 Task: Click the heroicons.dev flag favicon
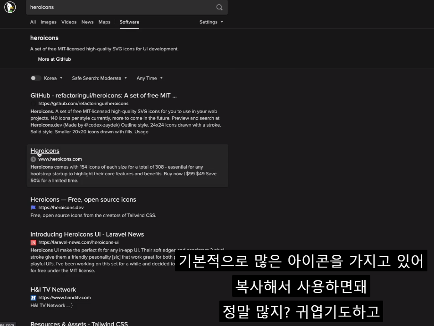coord(33,207)
